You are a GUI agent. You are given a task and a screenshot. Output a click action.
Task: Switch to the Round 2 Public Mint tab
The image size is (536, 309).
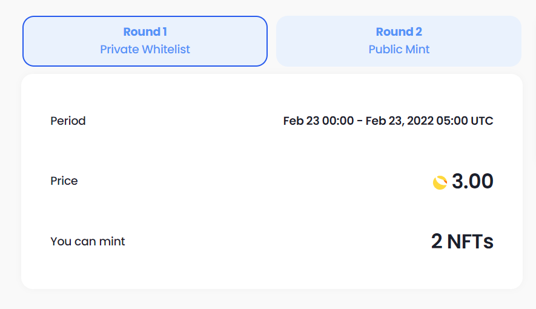pyautogui.click(x=399, y=41)
